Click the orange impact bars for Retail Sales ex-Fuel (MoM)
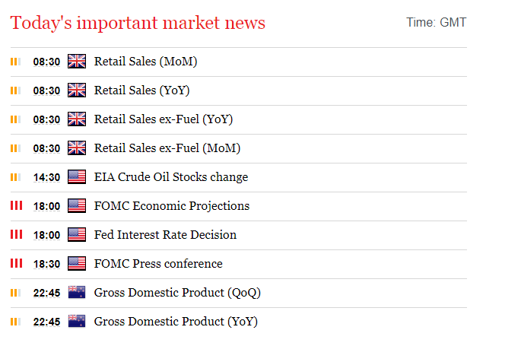Image resolution: width=521 pixels, height=346 pixels. 16,148
